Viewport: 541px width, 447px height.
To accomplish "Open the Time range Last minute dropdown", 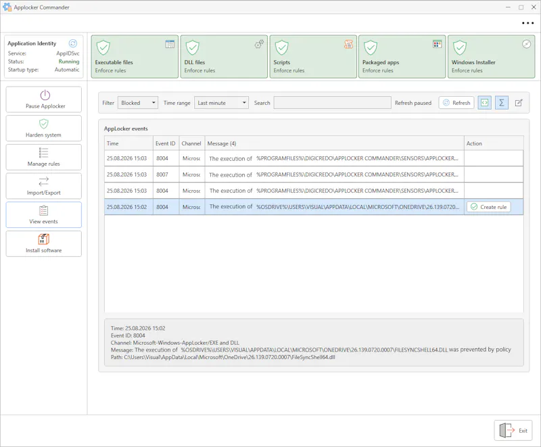I will coord(222,103).
